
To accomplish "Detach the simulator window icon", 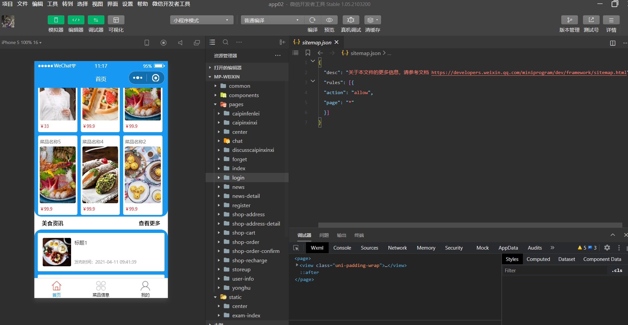I will (197, 43).
